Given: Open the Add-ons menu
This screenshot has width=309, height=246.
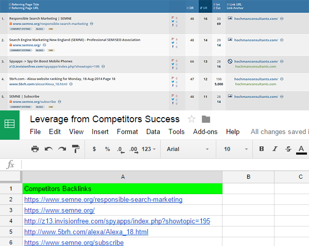Looking at the screenshot, I should (x=205, y=132).
